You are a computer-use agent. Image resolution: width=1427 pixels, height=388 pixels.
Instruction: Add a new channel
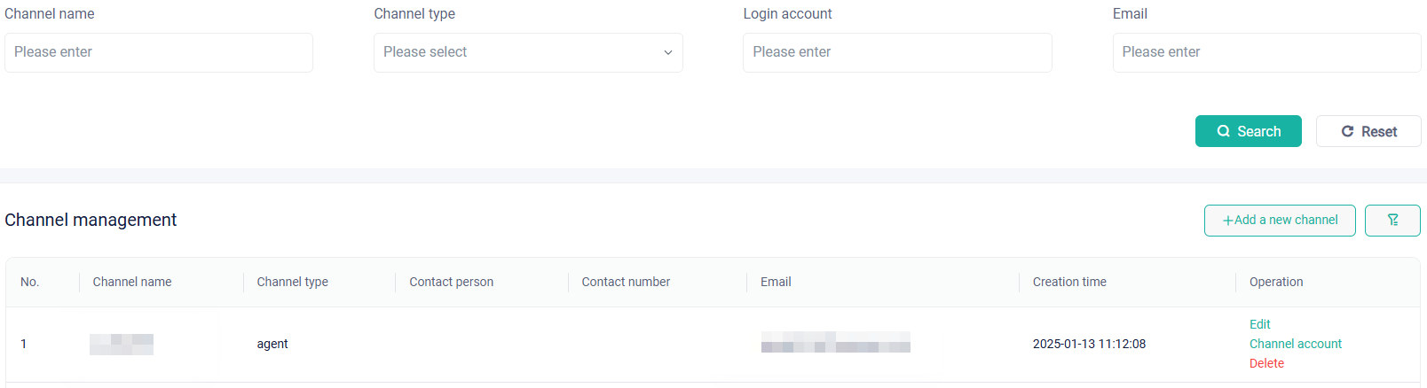point(1279,221)
